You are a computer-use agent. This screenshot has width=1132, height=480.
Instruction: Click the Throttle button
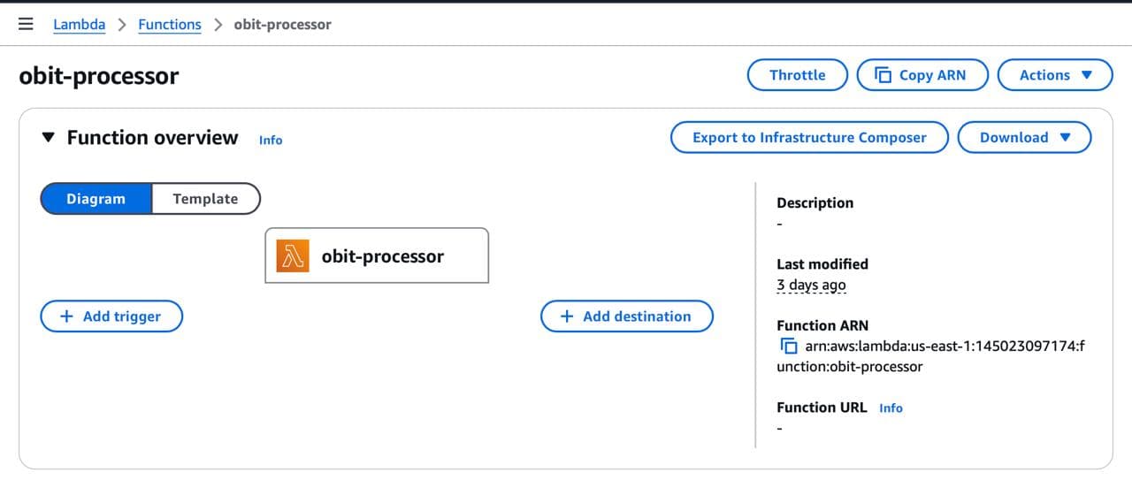pyautogui.click(x=797, y=75)
